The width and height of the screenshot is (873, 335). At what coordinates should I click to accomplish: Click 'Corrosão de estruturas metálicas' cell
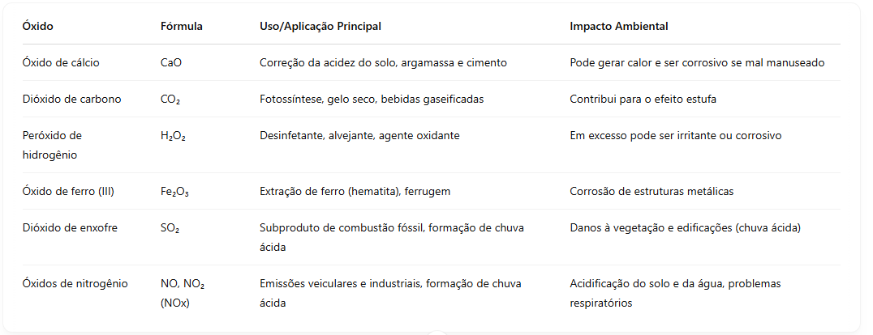(x=652, y=191)
